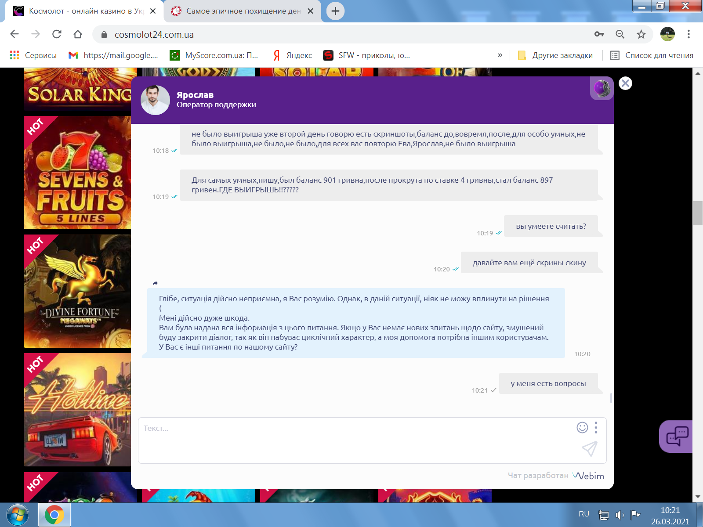Image resolution: width=703 pixels, height=527 pixels.
Task: Open the zoom magnifier icon in address bar
Action: 620,34
